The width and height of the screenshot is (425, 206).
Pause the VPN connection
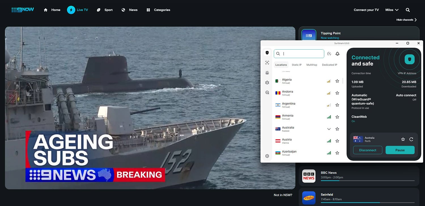400,150
